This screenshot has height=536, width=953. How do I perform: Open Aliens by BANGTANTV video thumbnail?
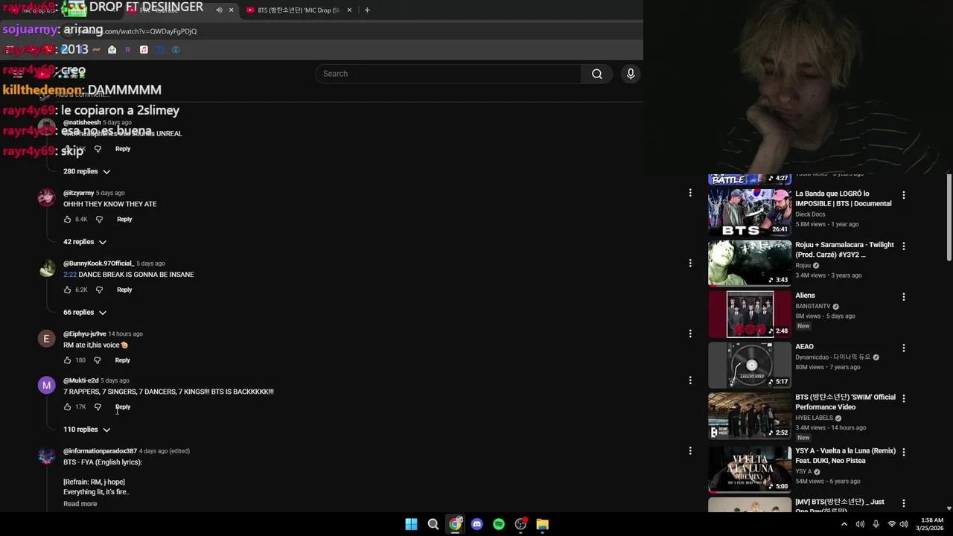coord(750,314)
